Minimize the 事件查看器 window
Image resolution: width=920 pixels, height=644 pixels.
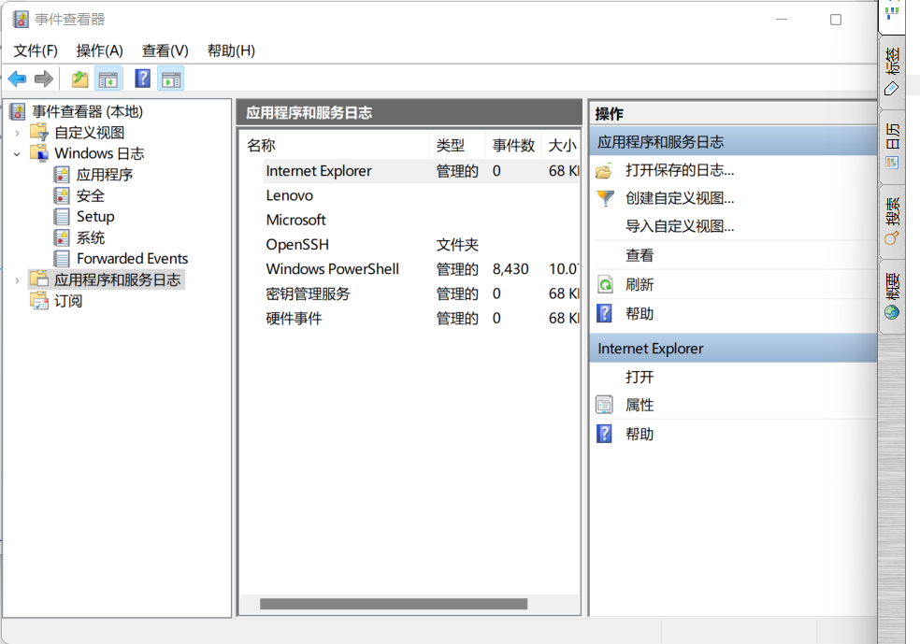click(x=781, y=20)
